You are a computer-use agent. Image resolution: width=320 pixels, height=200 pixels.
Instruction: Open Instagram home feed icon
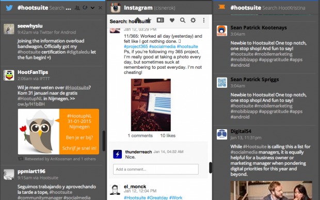(138, 20)
